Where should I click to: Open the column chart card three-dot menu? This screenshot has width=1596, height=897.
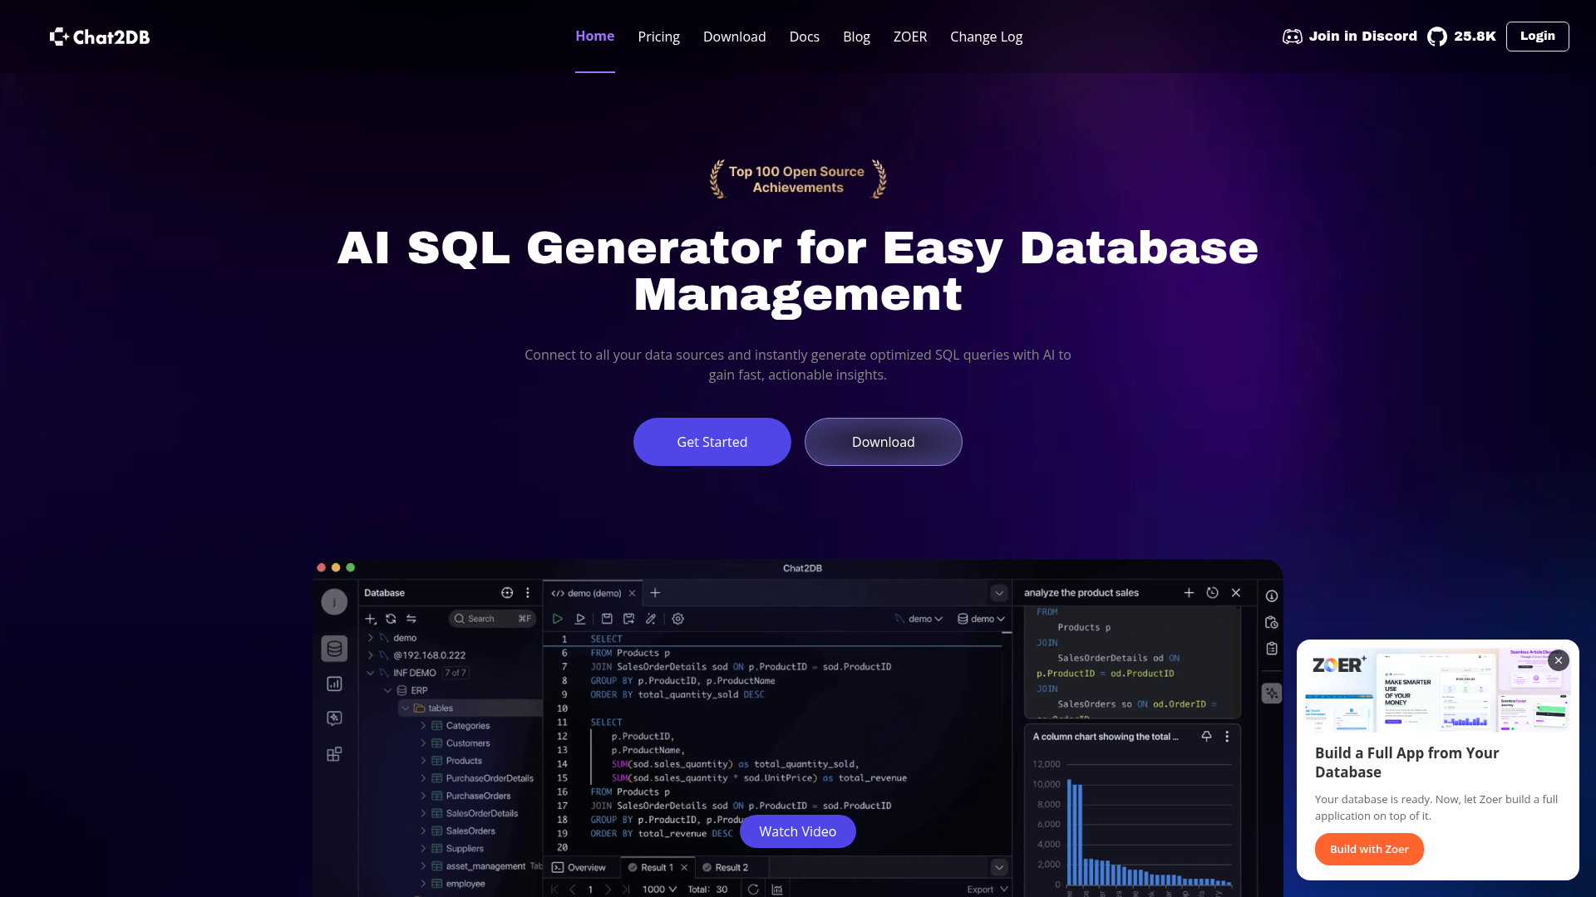(x=1227, y=736)
